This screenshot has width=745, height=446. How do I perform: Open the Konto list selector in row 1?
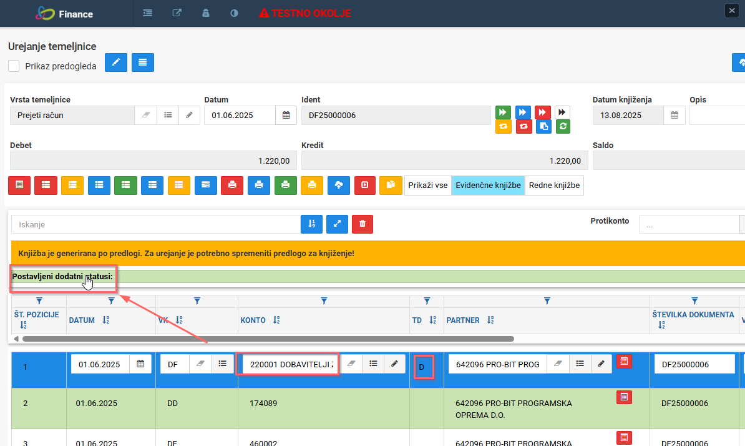point(374,364)
